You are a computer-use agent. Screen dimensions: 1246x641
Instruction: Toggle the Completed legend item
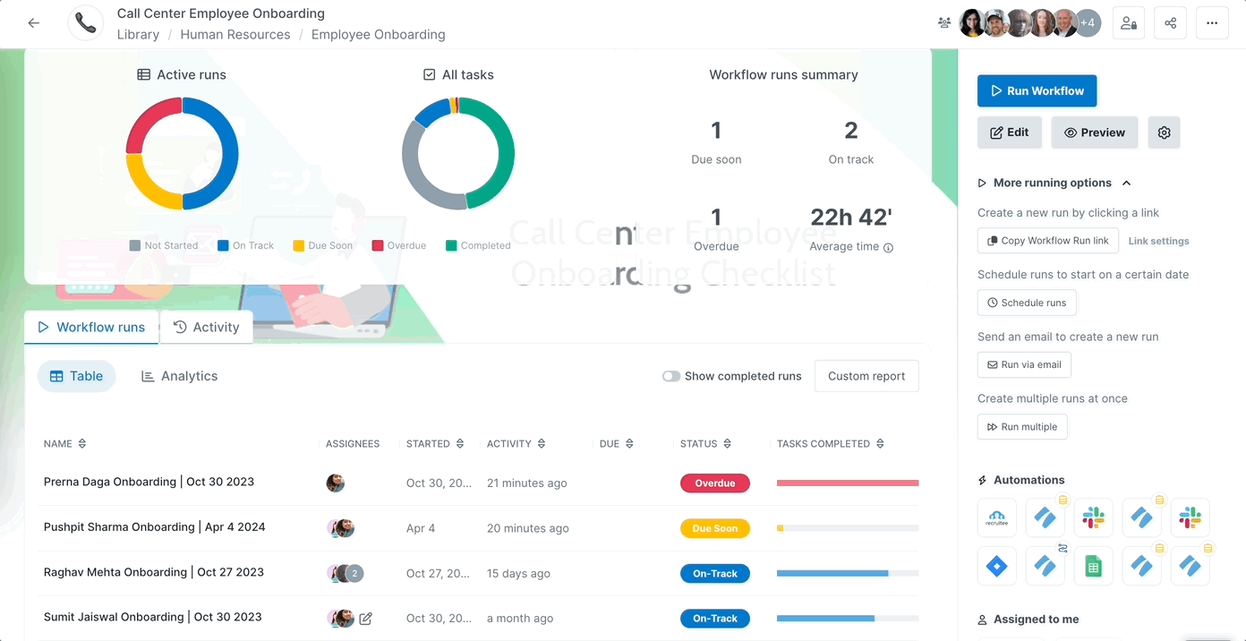click(x=477, y=245)
